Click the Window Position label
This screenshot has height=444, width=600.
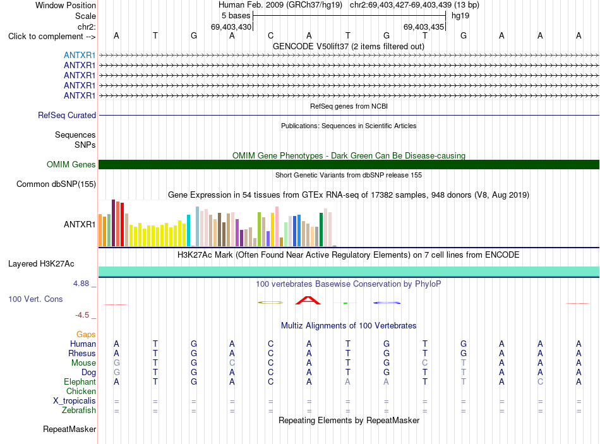(66, 5)
